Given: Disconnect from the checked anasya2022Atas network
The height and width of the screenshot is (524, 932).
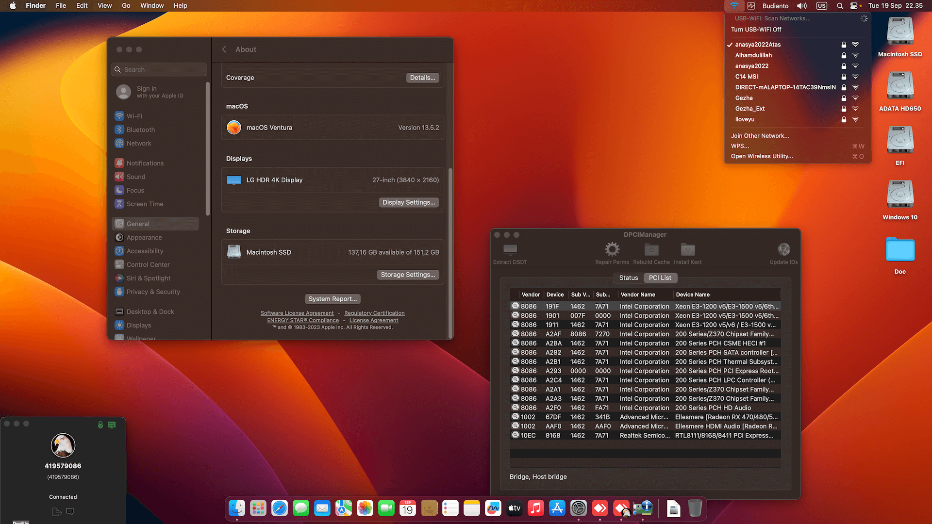Looking at the screenshot, I should 758,44.
